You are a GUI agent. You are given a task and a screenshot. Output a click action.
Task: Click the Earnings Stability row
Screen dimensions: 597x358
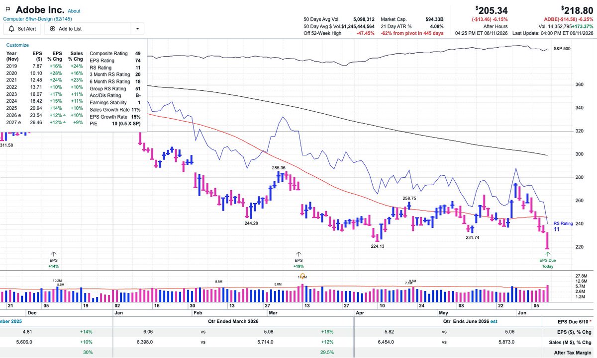115,102
